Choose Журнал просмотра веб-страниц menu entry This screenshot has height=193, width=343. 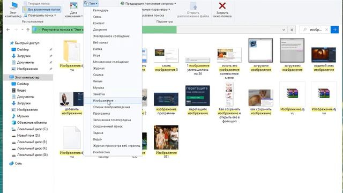tap(113, 145)
